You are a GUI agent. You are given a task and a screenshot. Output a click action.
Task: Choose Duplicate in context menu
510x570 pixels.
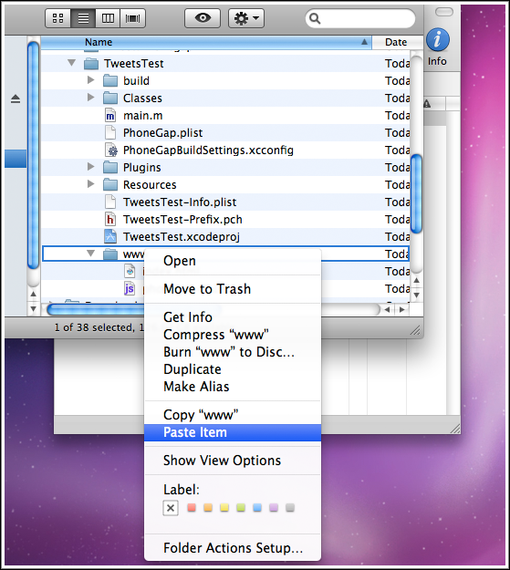click(x=233, y=369)
